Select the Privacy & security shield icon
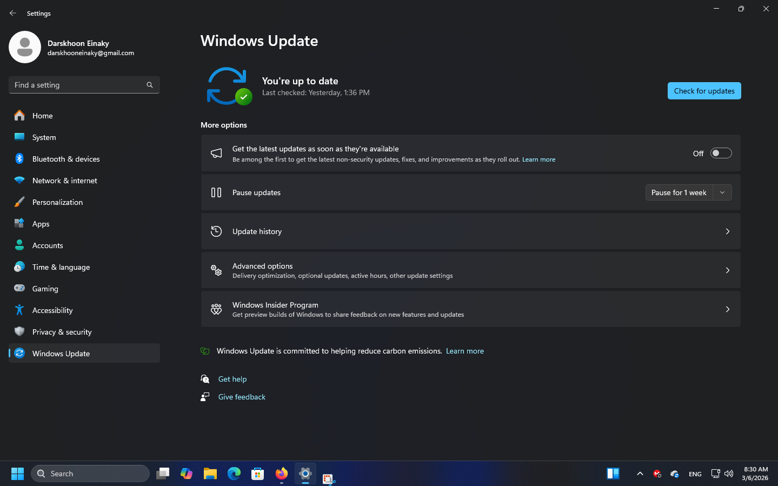778x486 pixels. (x=19, y=331)
